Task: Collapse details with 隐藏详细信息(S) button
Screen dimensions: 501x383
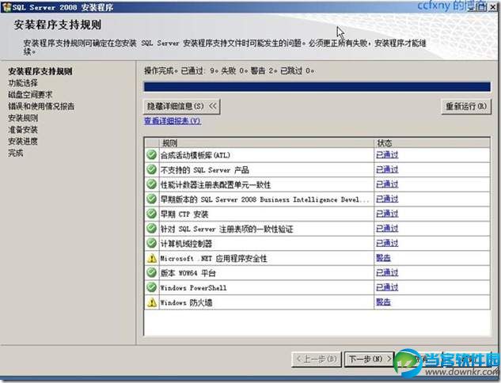Action: [181, 106]
